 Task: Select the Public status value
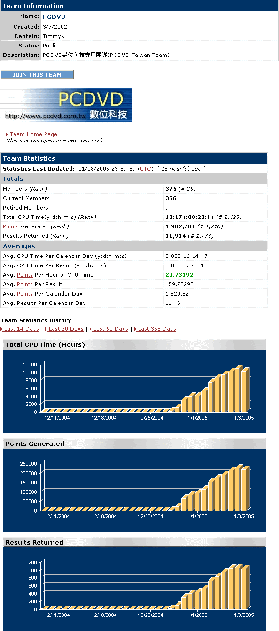pos(51,46)
